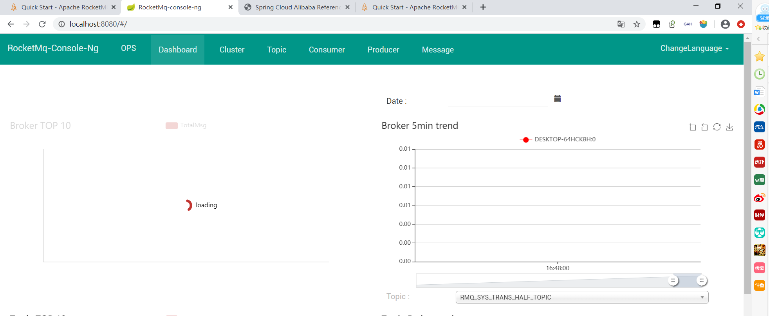Open the GAH extension
Viewport: 769px width, 316px height.
click(x=688, y=24)
